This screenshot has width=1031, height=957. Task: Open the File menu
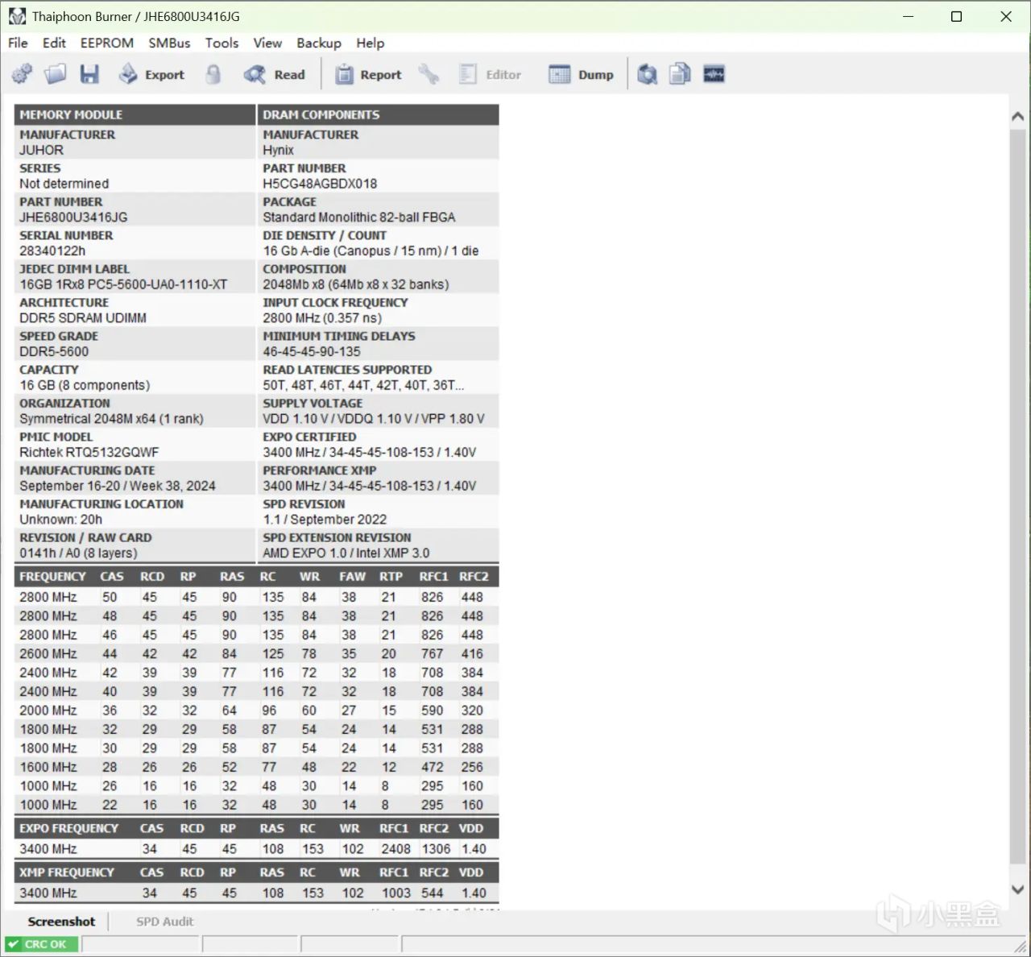point(18,43)
